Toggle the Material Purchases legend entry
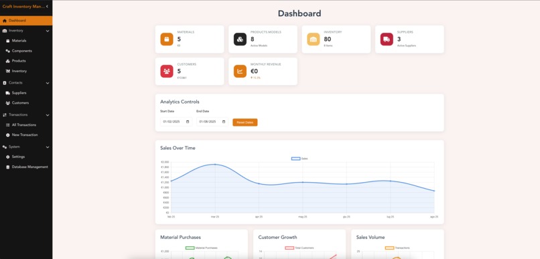 [202, 248]
